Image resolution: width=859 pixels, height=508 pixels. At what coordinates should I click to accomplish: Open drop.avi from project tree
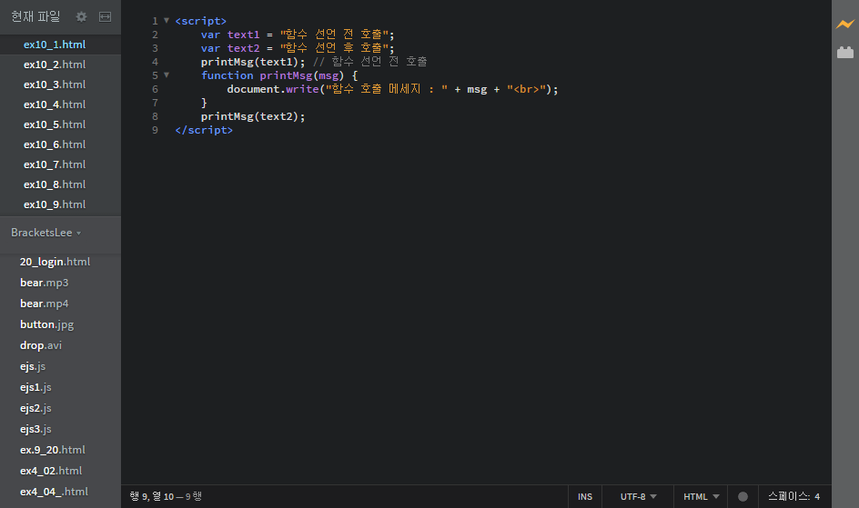pos(41,345)
